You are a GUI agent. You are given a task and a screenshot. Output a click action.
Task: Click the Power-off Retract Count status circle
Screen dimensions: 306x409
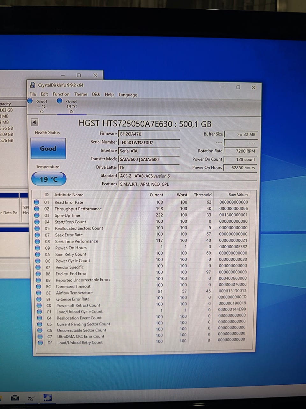click(x=39, y=305)
